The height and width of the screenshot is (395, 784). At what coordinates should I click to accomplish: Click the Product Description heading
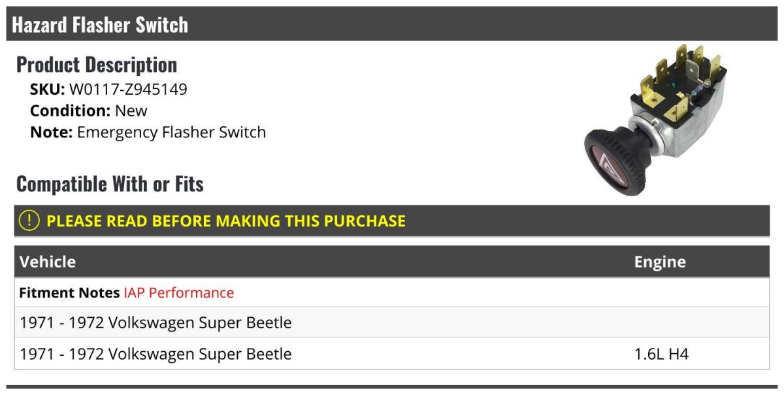pos(97,65)
